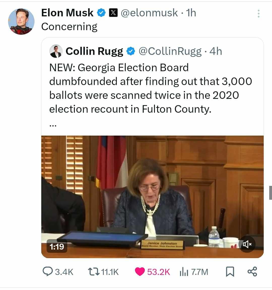Open Collin Rugg's small avatar
Screen dimensions: 272x290
coord(56,51)
